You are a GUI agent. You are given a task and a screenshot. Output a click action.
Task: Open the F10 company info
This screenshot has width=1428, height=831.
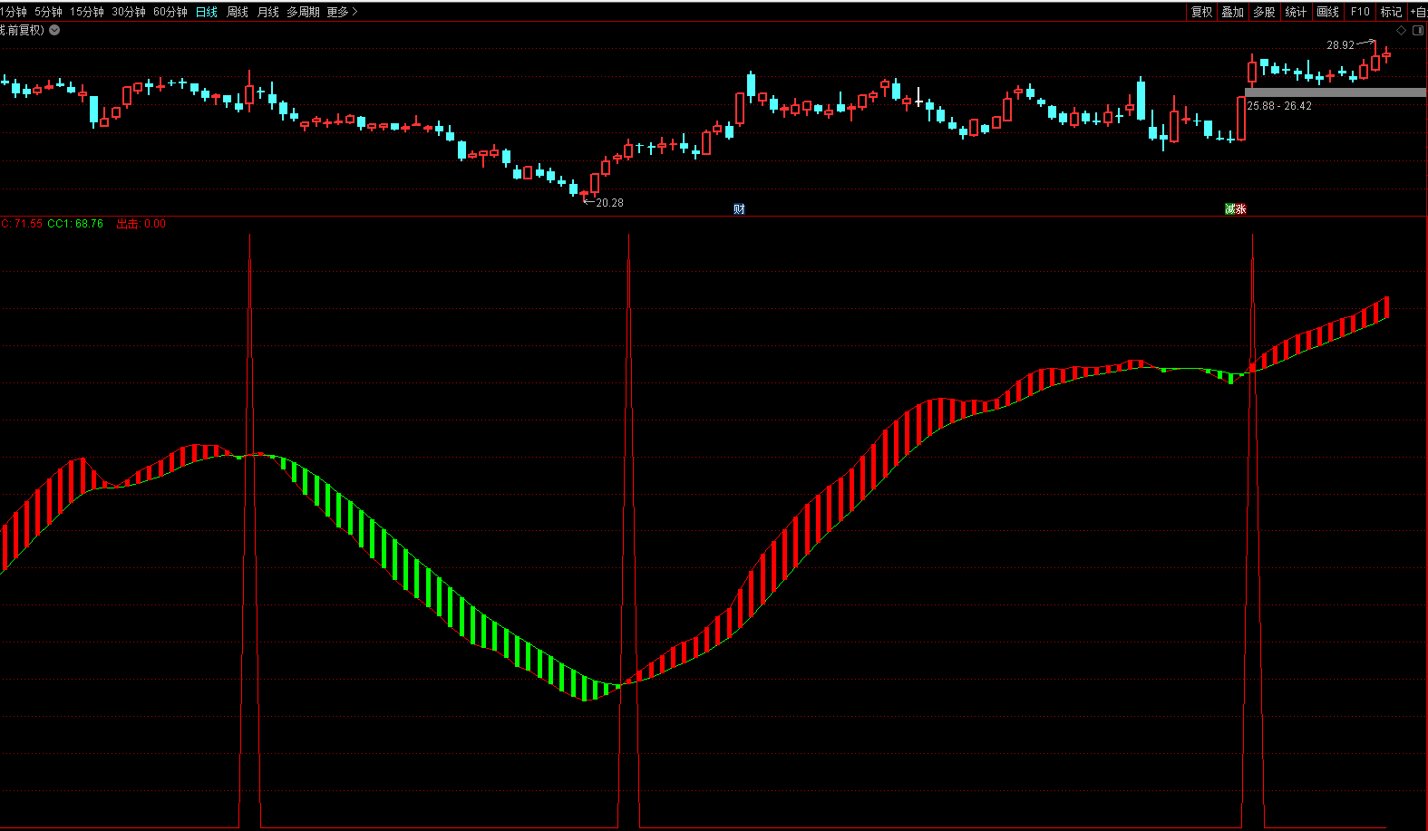[x=1360, y=12]
